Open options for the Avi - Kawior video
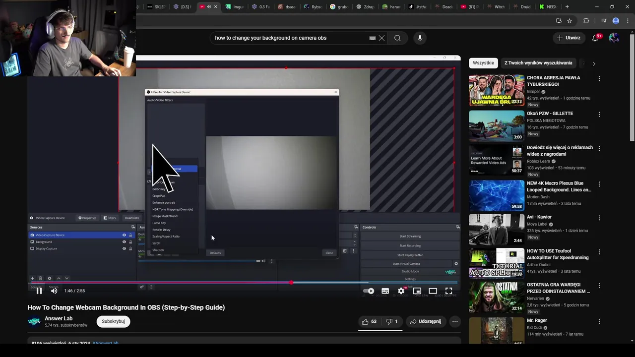 tap(599, 218)
